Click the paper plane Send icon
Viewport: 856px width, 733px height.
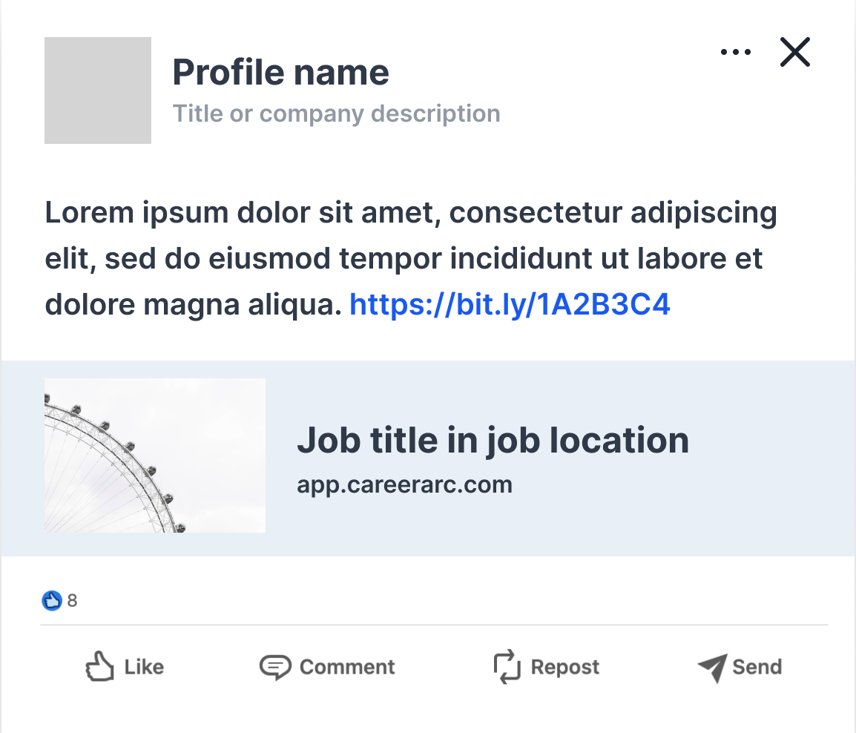(712, 668)
